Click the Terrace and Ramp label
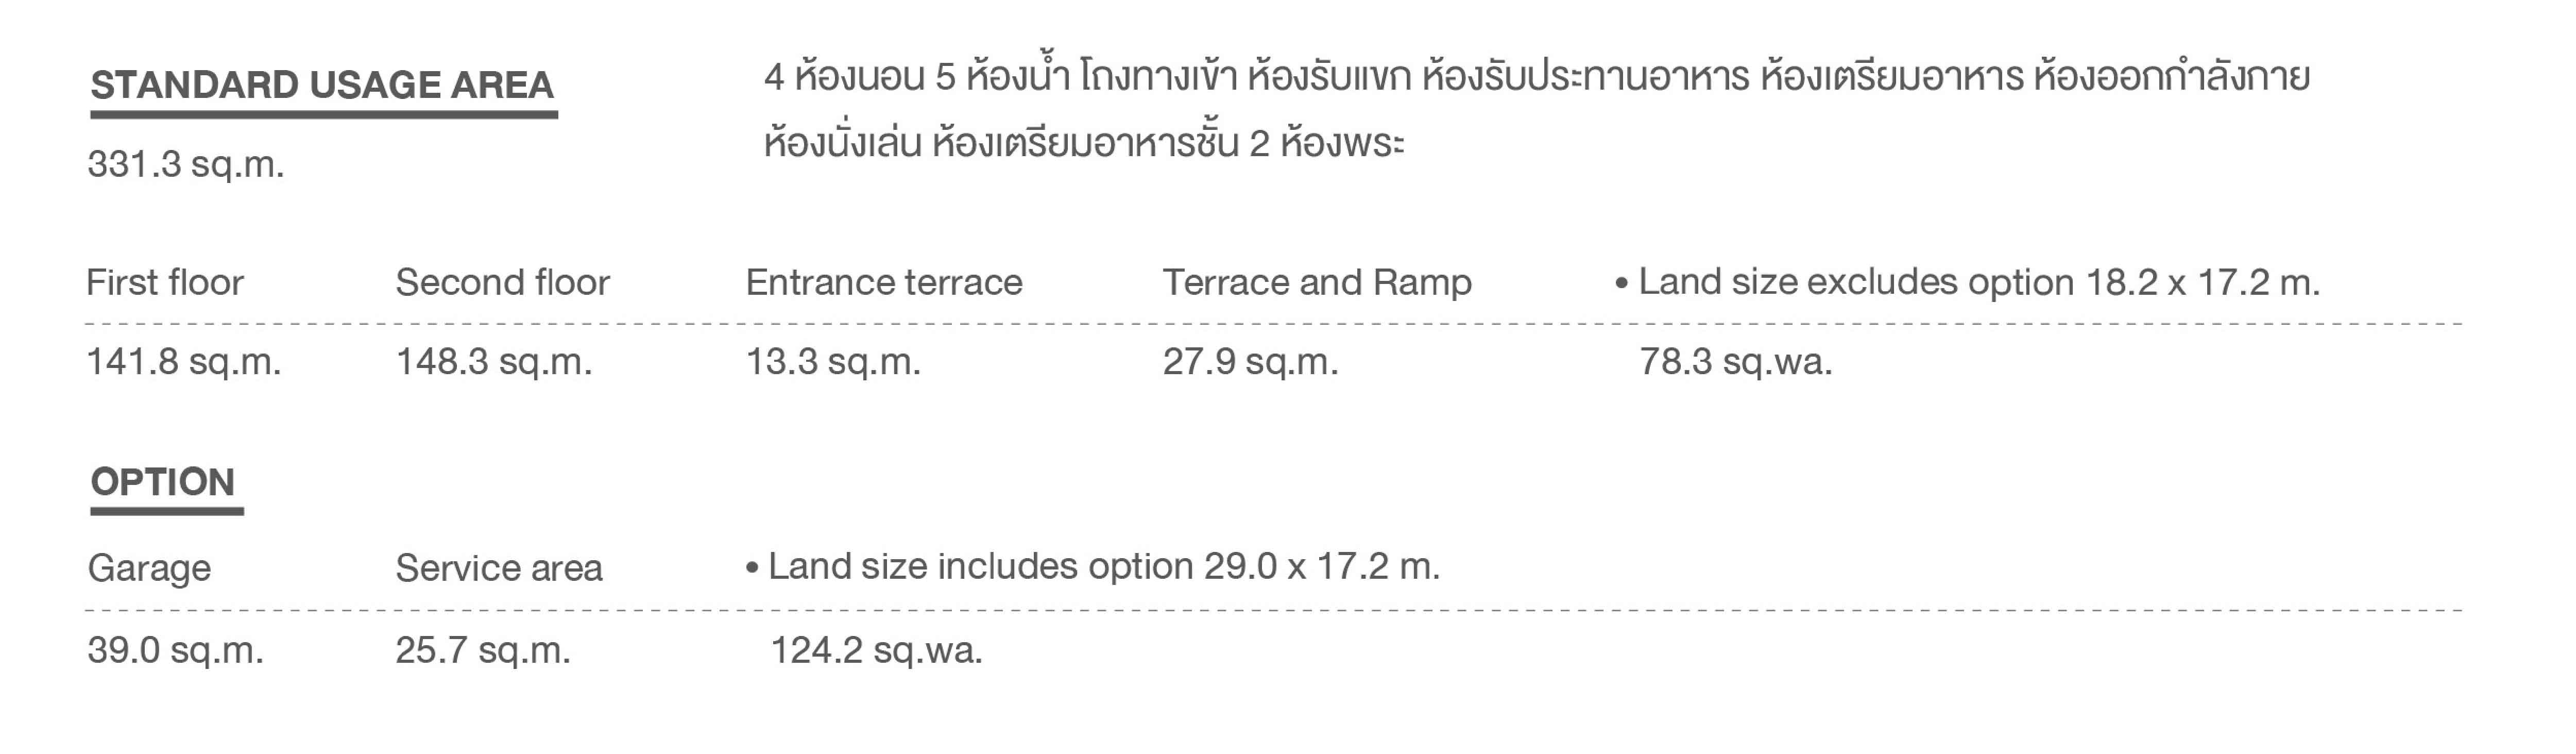 click(x=1317, y=282)
